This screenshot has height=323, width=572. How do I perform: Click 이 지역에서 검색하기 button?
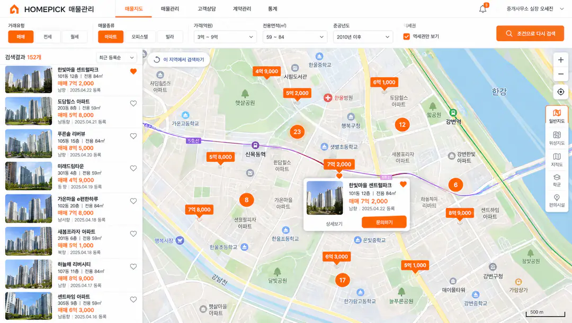(179, 59)
